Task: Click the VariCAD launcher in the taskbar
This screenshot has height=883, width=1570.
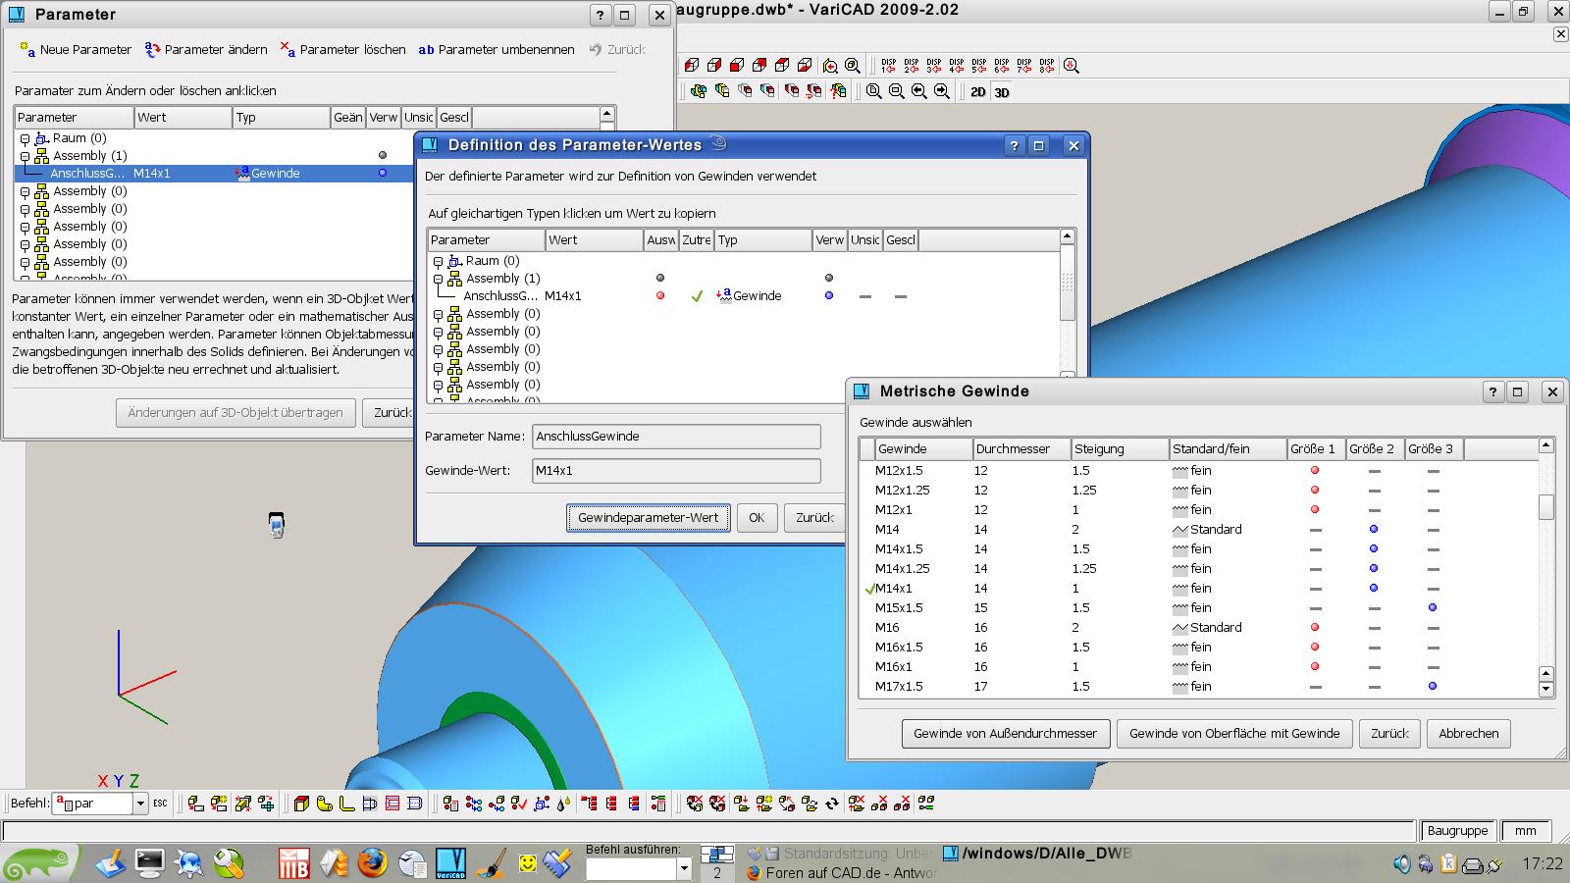Action: click(x=450, y=863)
